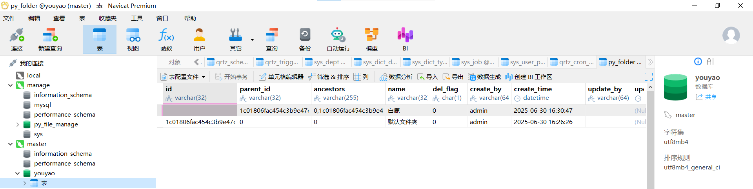753x189 pixels.
Task: Open the Backup (备份) tool
Action: (305, 40)
